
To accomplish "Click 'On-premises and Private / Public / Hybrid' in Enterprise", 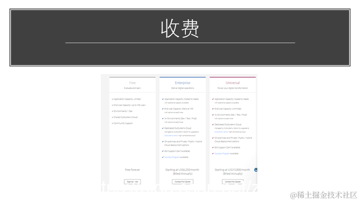I will tap(183, 141).
